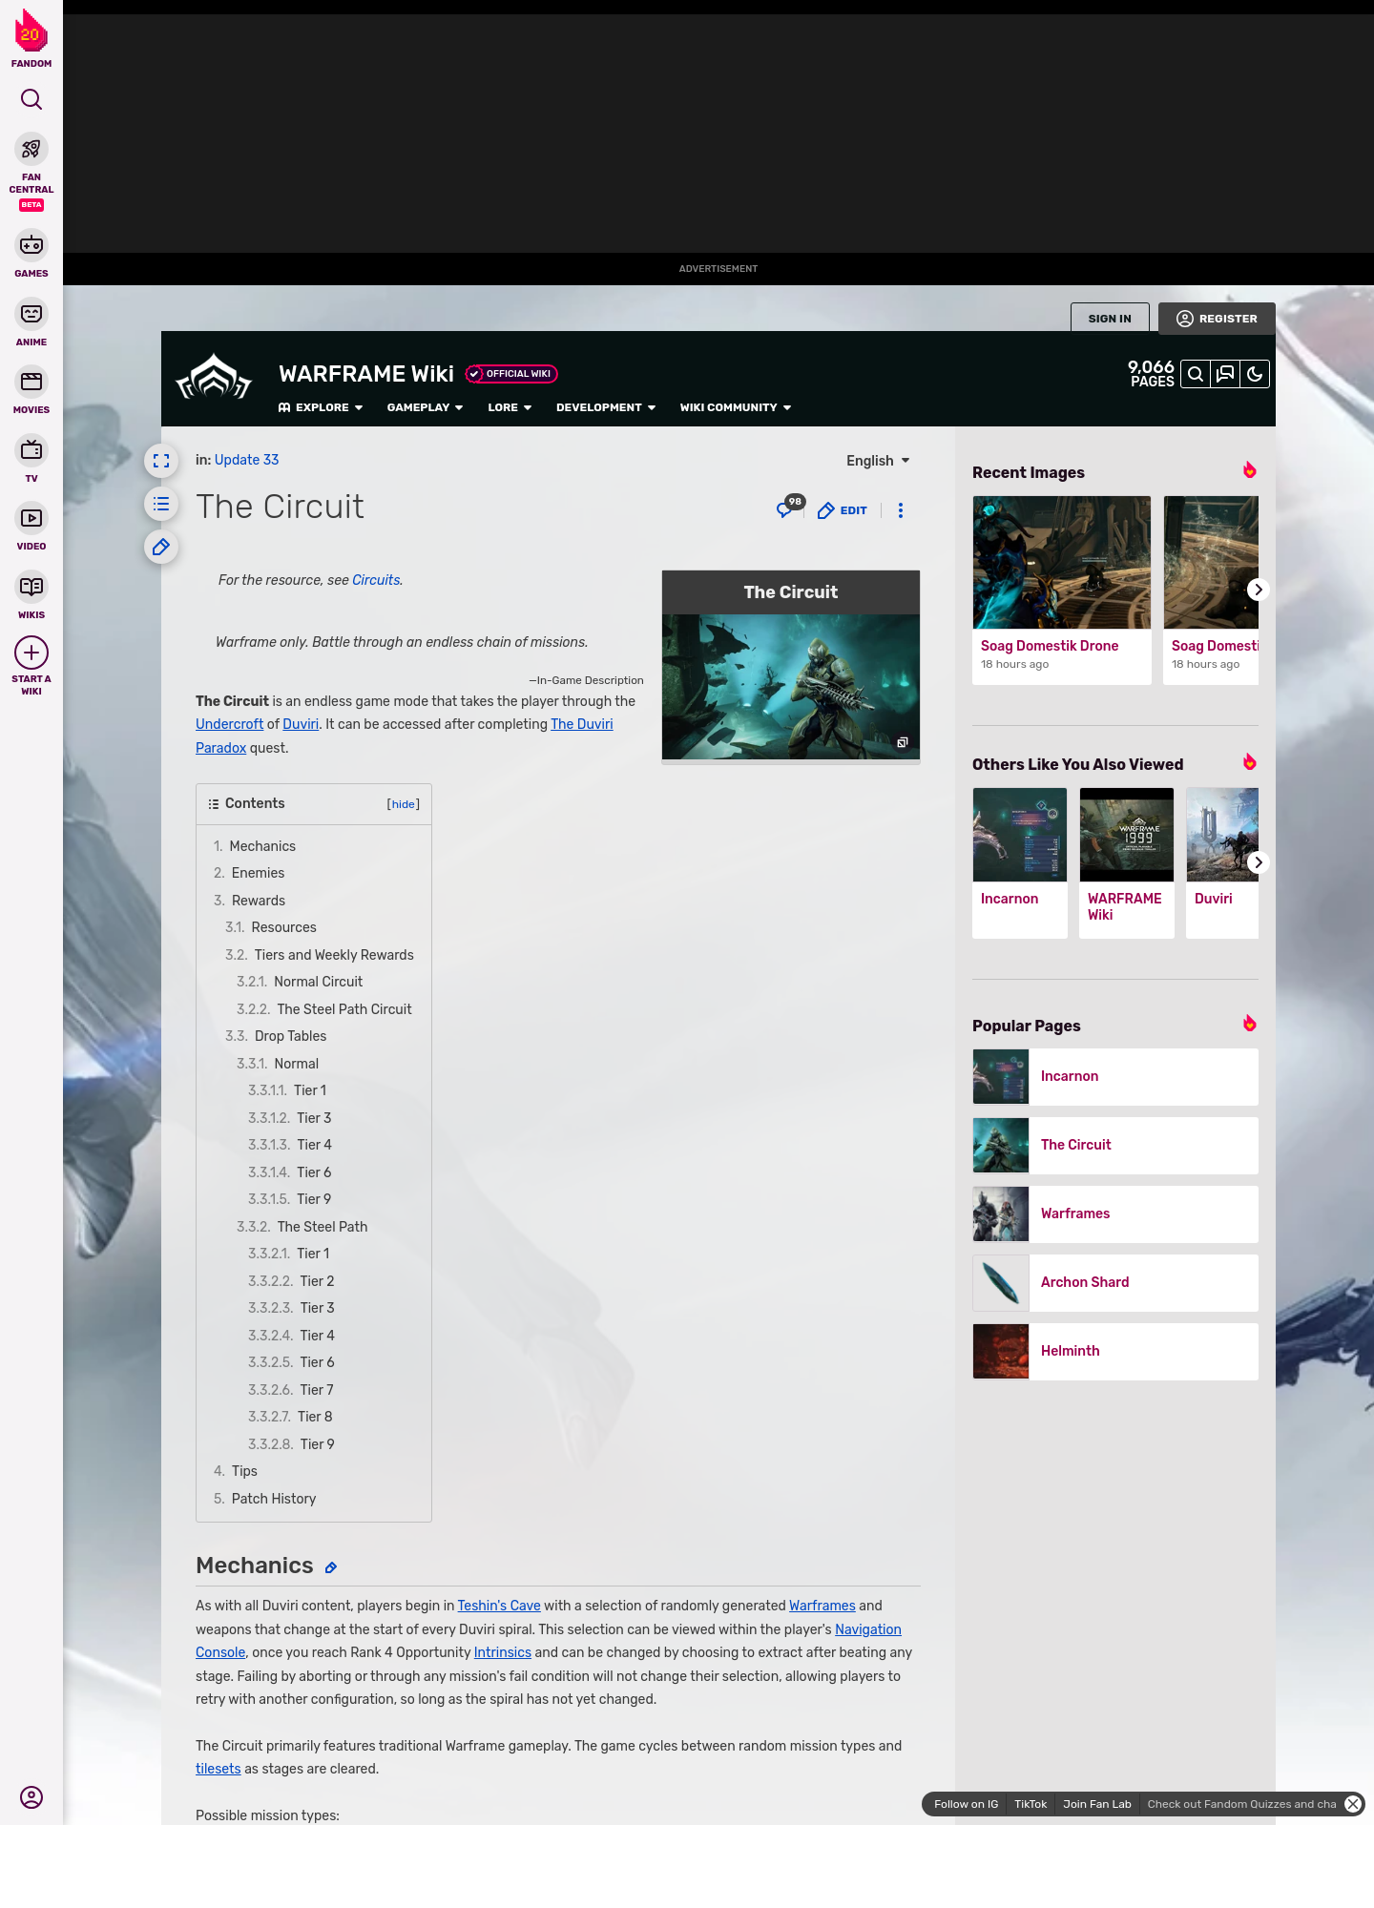
Task: Edit the Mechanics section via pencil
Action: tap(331, 1567)
